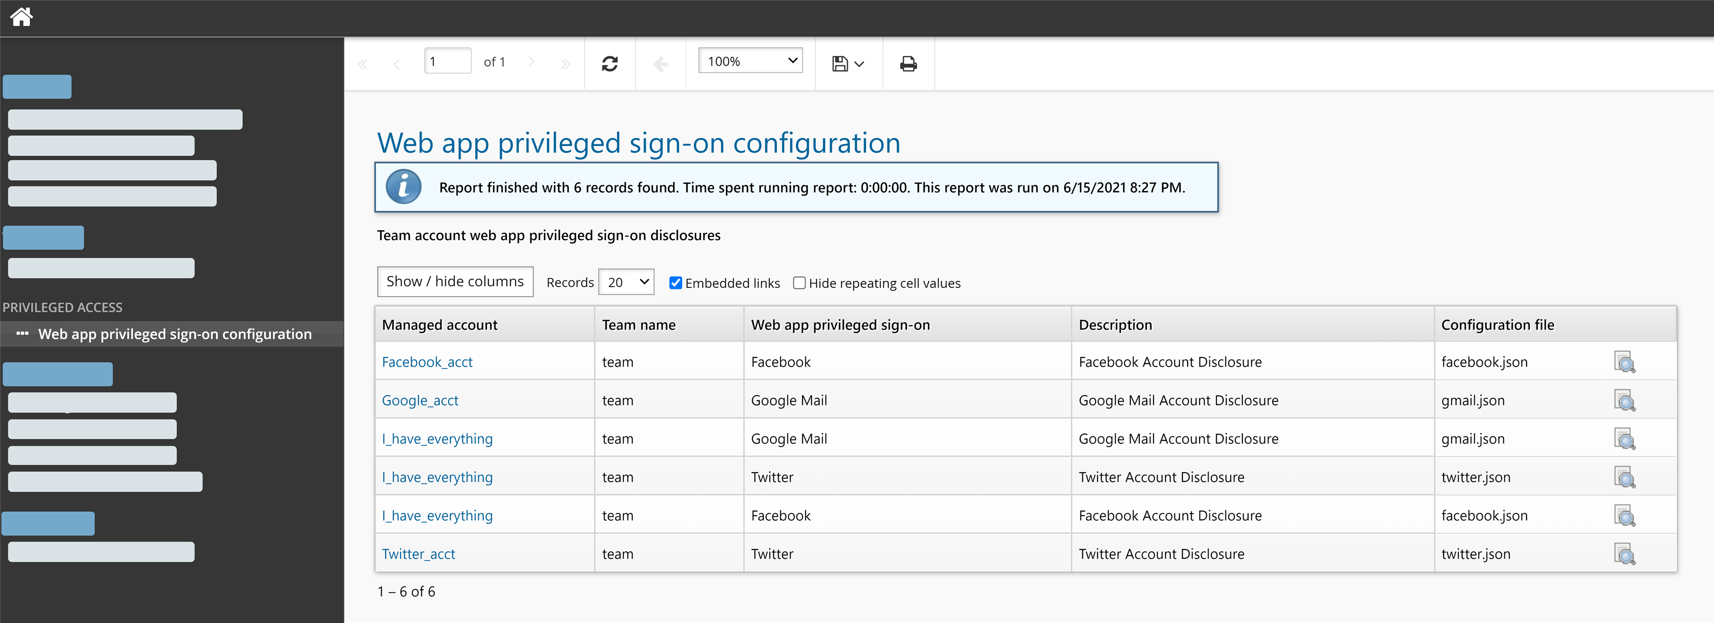
Task: Open the Google_acct managed account link
Action: tap(420, 400)
